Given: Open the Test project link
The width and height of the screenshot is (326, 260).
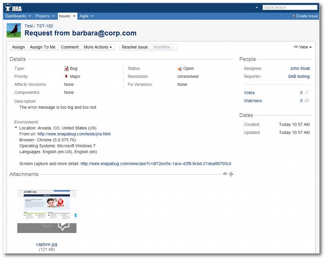Looking at the screenshot, I should click(28, 26).
